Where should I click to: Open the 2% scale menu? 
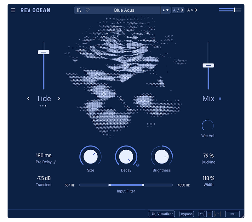pyautogui.click(x=232, y=214)
